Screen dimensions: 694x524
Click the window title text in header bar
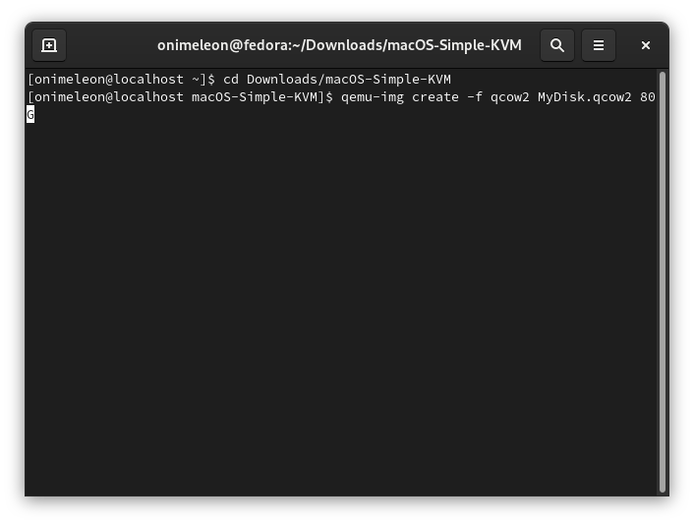point(339,45)
